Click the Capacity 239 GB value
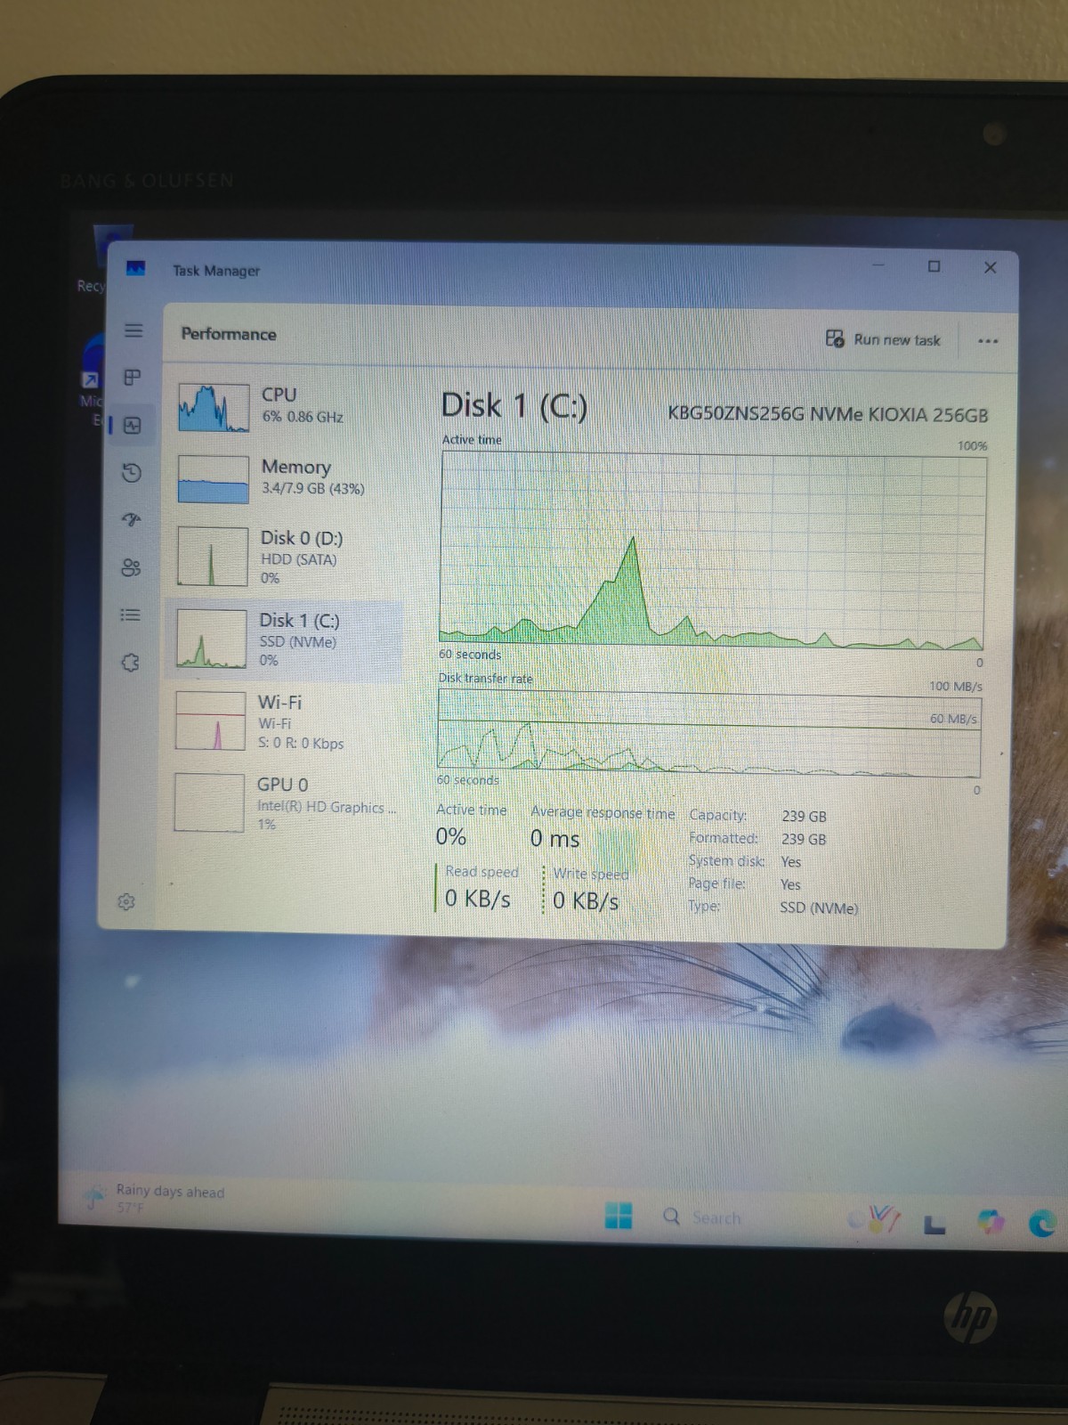This screenshot has width=1068, height=1425. point(804,816)
